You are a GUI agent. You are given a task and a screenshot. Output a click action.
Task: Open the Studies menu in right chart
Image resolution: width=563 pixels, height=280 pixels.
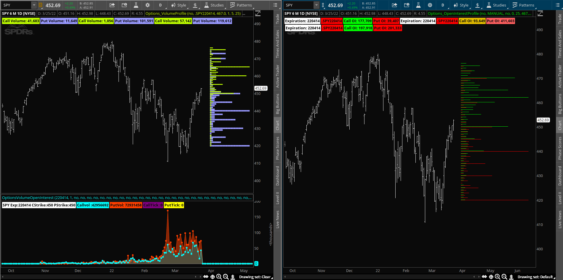click(496, 5)
